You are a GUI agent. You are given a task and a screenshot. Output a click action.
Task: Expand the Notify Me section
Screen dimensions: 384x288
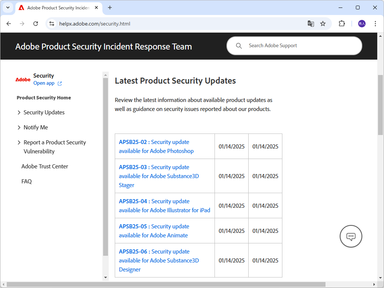pos(19,127)
